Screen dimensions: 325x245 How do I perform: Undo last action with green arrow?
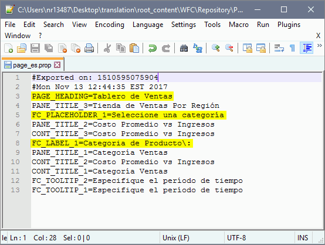tap(153, 48)
